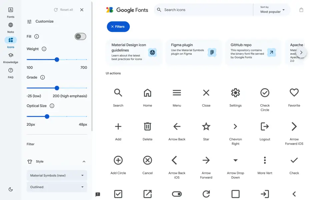Show info about Weight

click(44, 49)
